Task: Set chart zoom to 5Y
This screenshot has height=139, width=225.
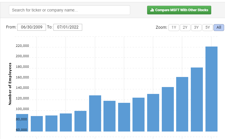Action: 207,27
